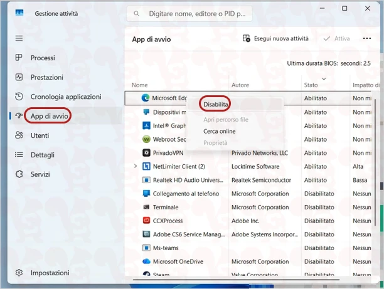Select the Dispositivi row name
Viewport: 384px width, 289px height.
click(169, 112)
